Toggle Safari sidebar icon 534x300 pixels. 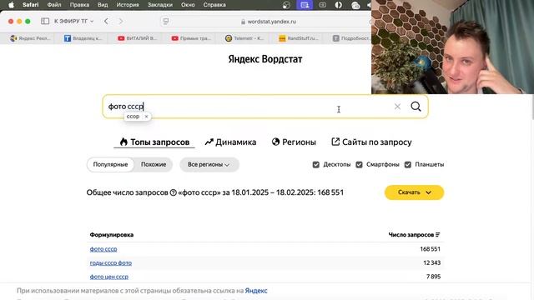(45, 21)
